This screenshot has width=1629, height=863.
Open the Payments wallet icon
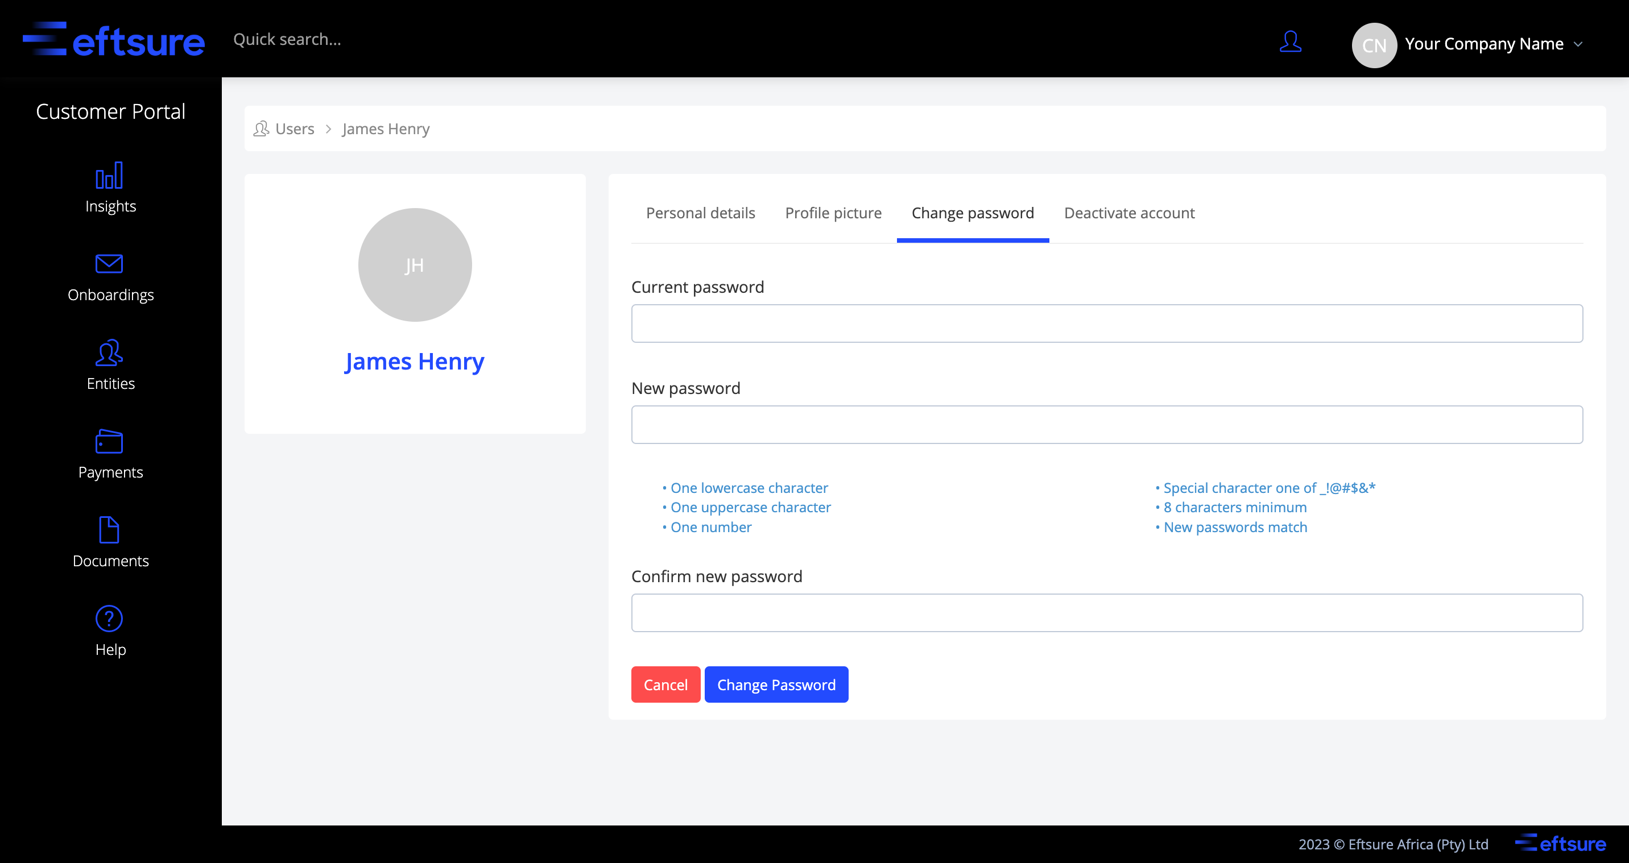pos(109,441)
